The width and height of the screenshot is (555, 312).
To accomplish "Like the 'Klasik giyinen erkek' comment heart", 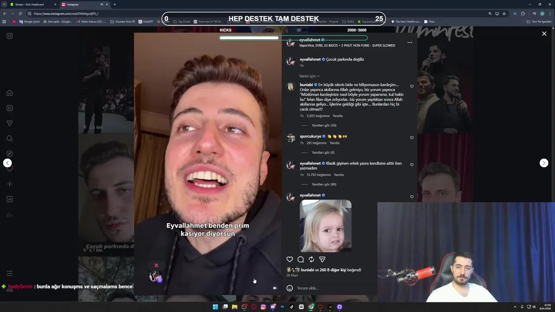I will (x=412, y=165).
